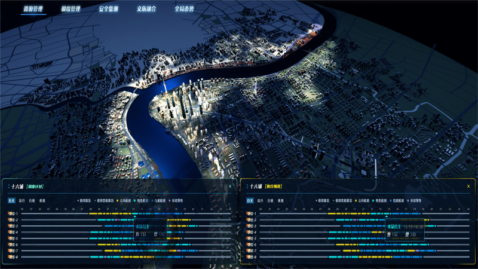The height and width of the screenshot is (269, 478).
Task: Click 泊位-6 berth icon in right panel
Action: [248, 244]
